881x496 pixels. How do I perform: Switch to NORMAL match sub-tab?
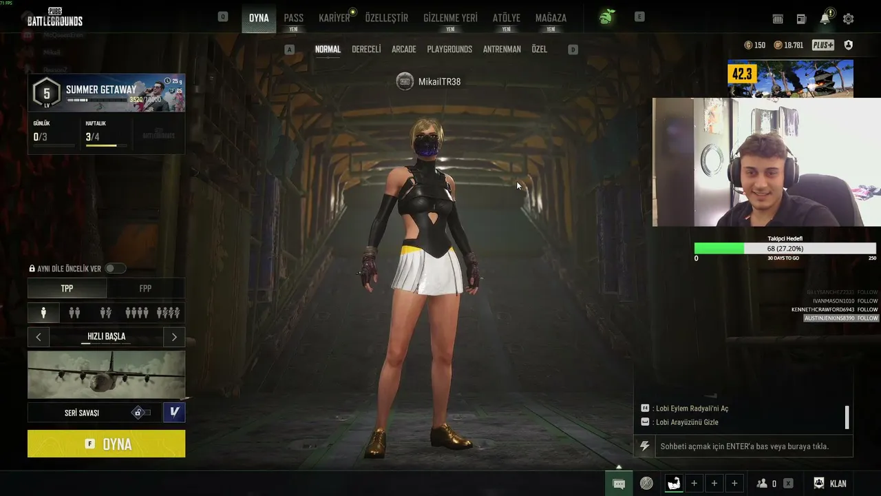point(328,50)
